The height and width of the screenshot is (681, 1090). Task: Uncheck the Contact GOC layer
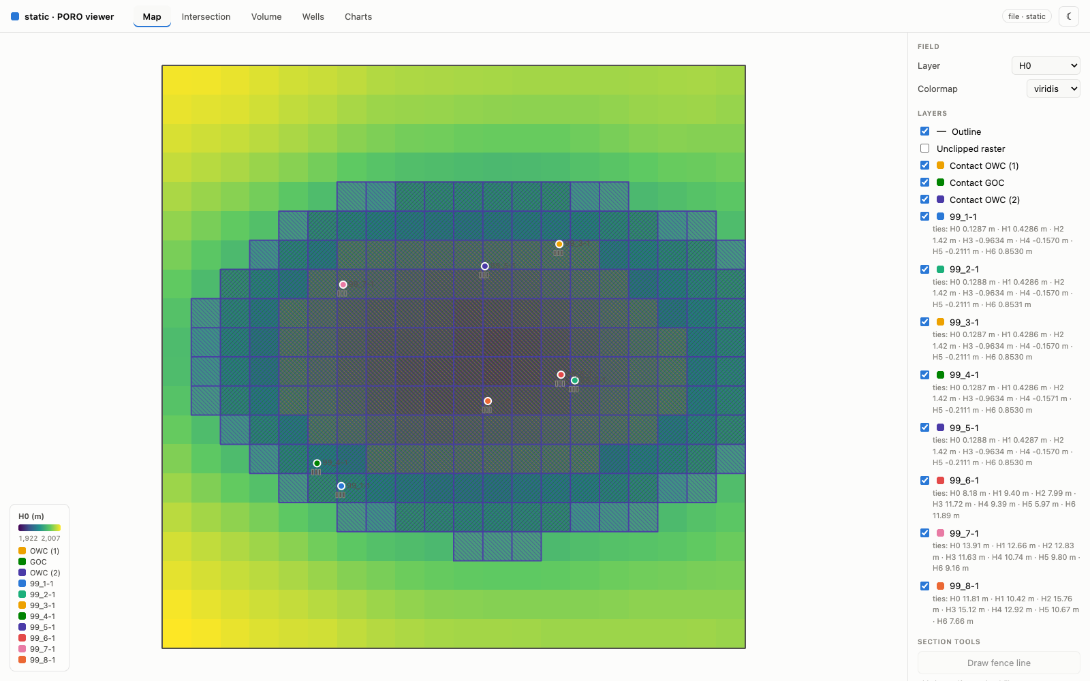coord(924,183)
